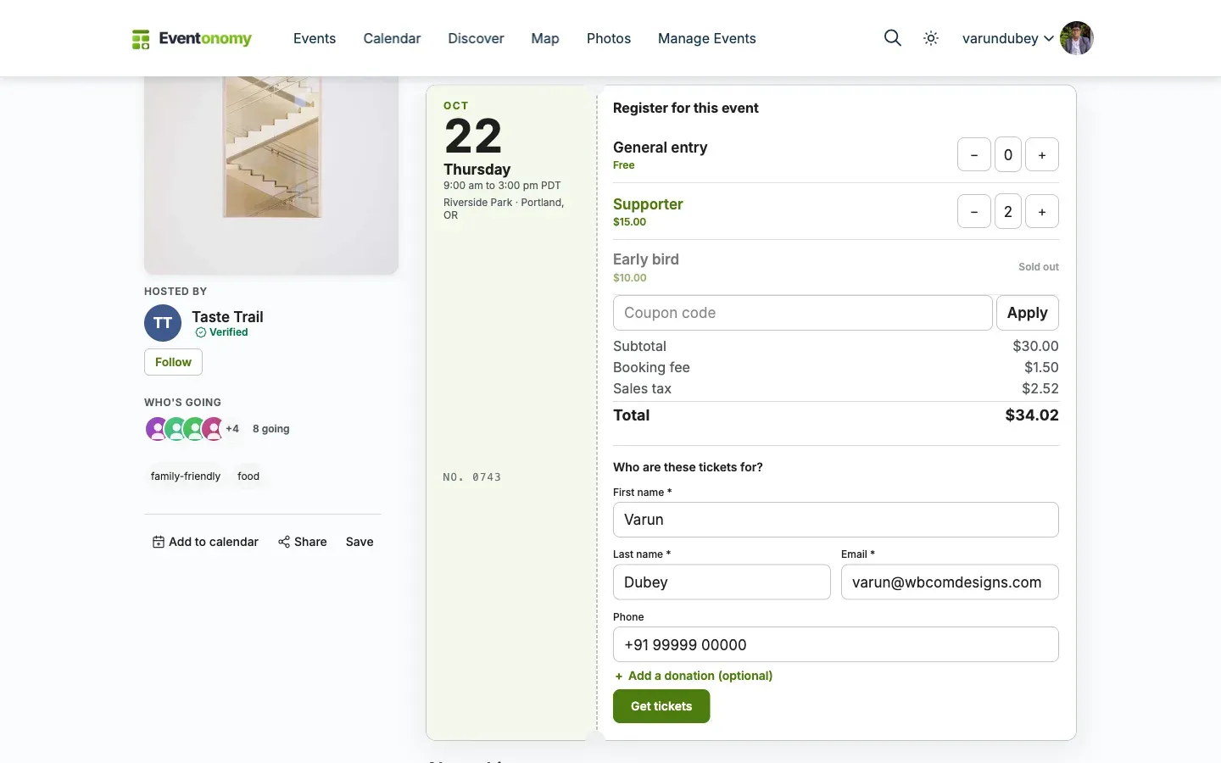Open the pink attendee avatar beside the +4 count
This screenshot has width=1221, height=763.
point(212,429)
